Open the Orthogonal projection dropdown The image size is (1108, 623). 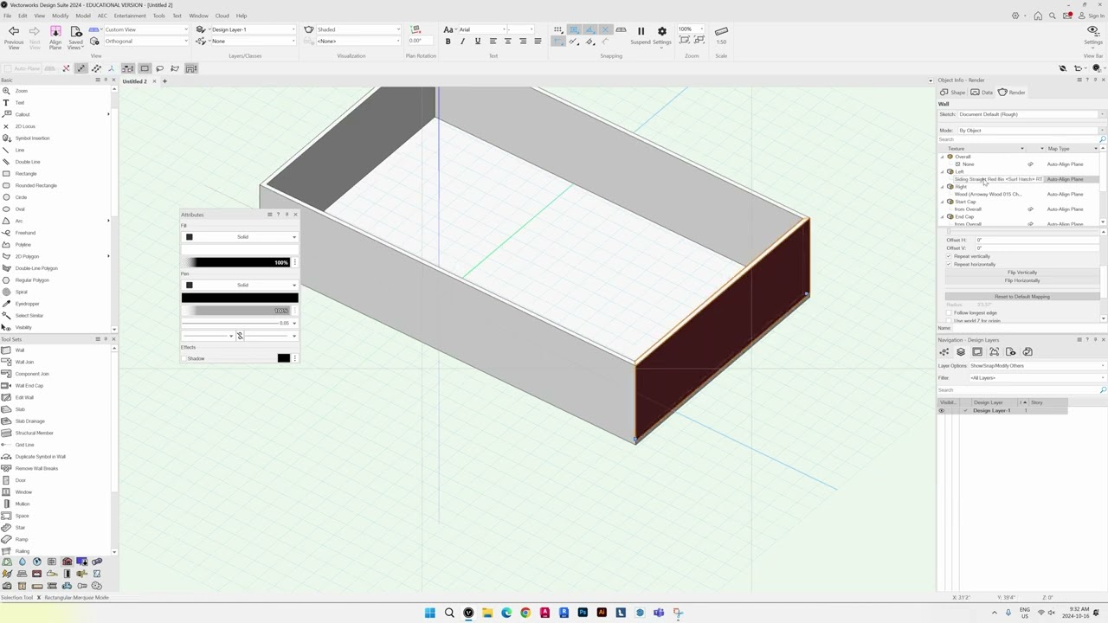pyautogui.click(x=145, y=42)
